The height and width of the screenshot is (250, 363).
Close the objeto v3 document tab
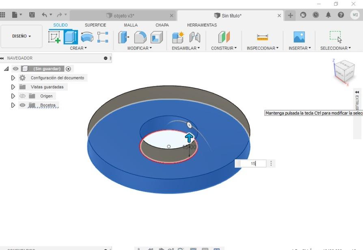[171, 16]
